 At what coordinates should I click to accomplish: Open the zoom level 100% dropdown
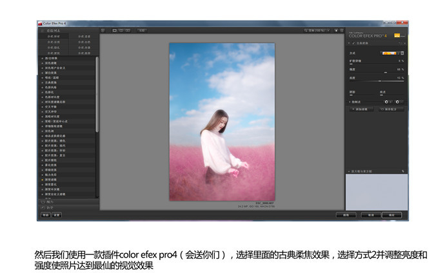(317, 30)
